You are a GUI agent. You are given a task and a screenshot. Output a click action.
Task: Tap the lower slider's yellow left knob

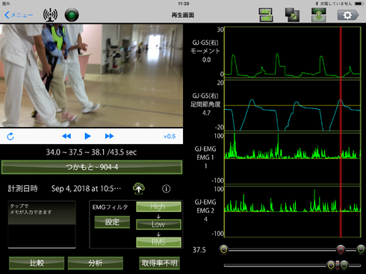click(331, 265)
